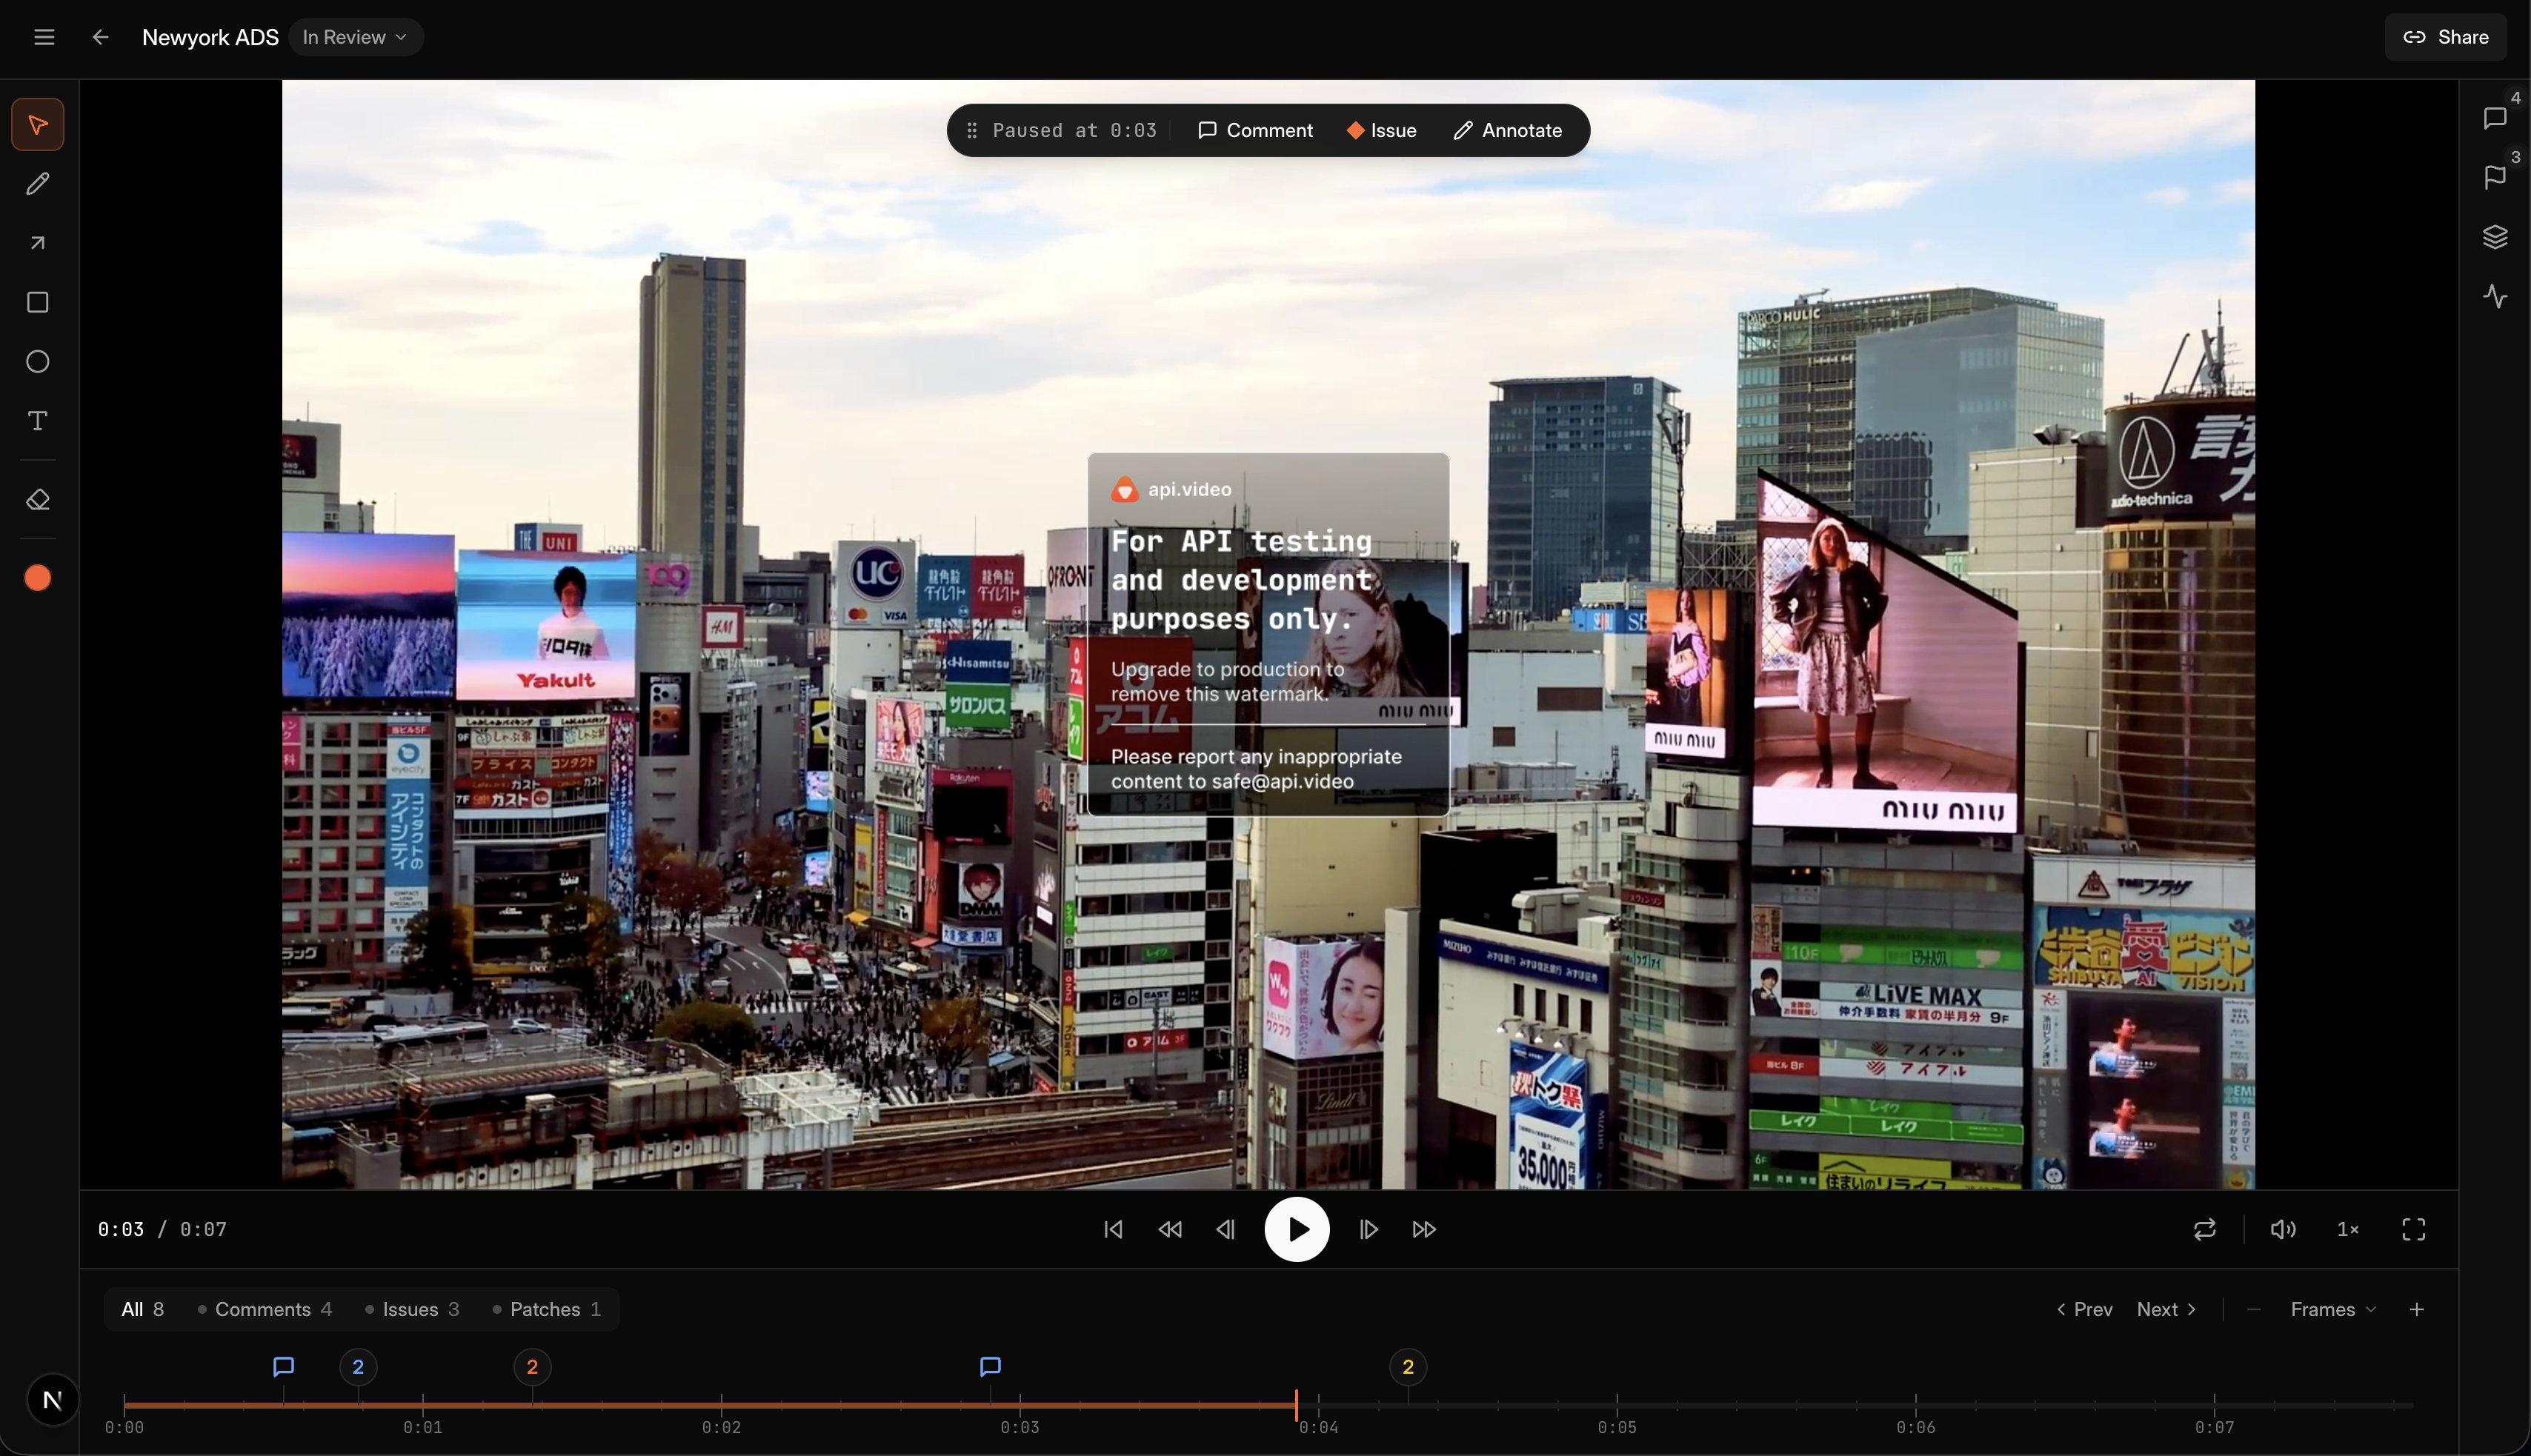Screen dimensions: 2531x1456
Task: Open yellow grouped marker labeled 2
Action: click(x=1408, y=1367)
